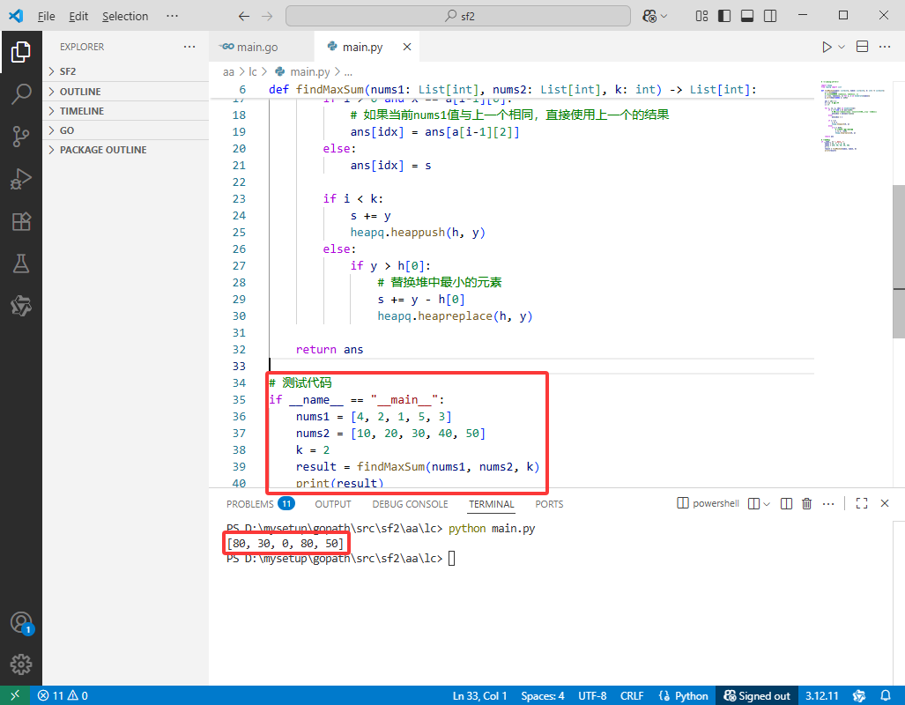Expand the TIMELINE section
Viewport: 905px width, 705px height.
point(125,111)
